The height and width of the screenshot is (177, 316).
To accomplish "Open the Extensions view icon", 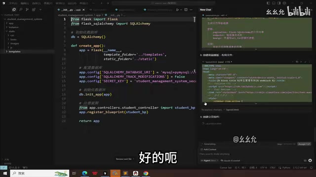I will [x=34, y=9].
